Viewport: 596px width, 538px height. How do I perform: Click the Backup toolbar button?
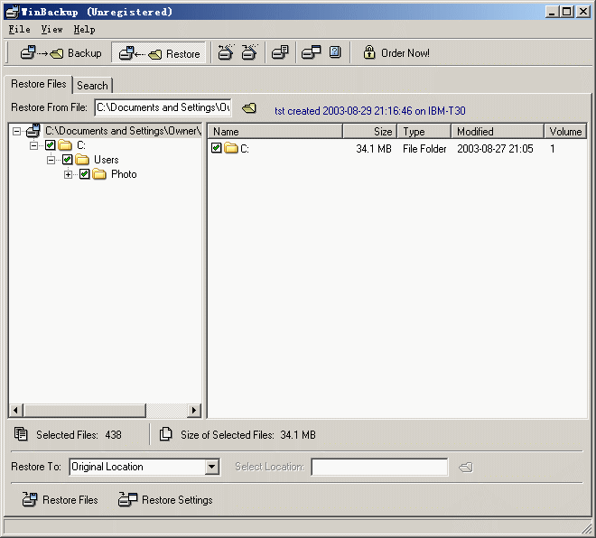click(61, 53)
